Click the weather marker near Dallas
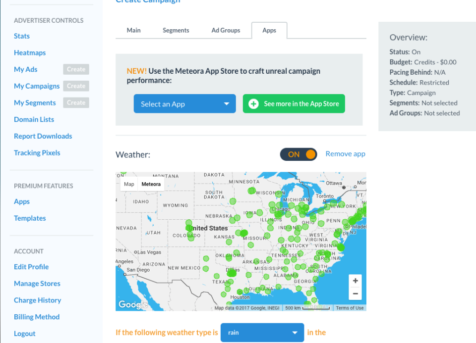The image size is (476, 343). point(232,273)
